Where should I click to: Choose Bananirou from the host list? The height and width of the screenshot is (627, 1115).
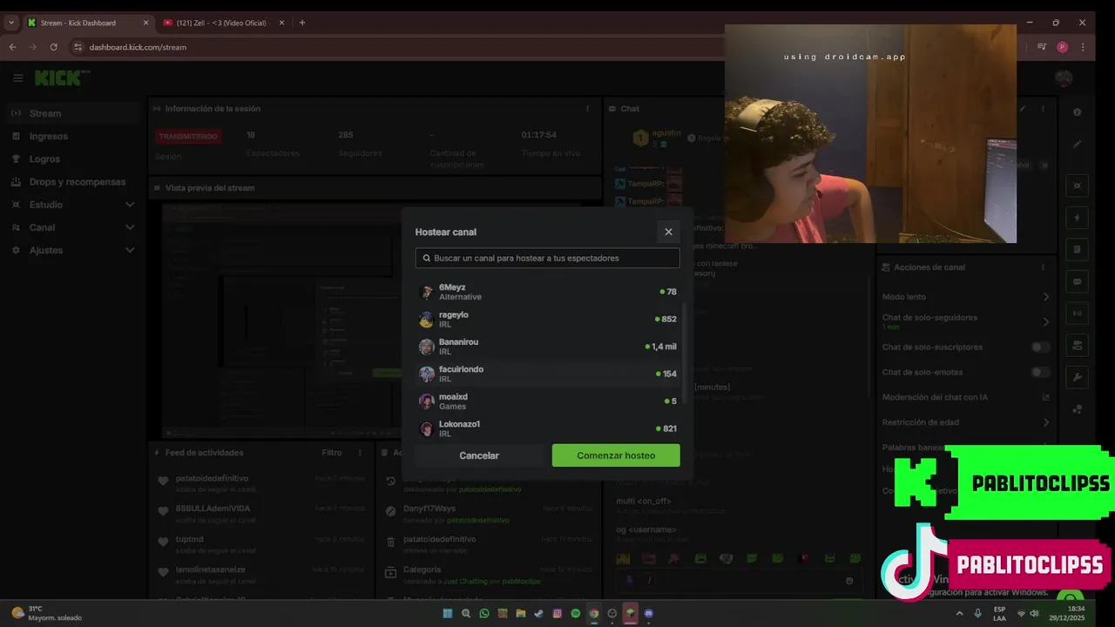coord(547,347)
